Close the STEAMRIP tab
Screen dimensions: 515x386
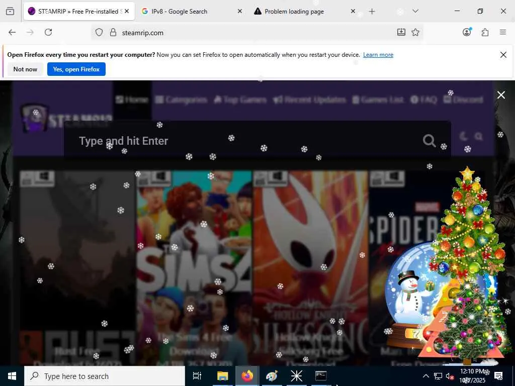(x=127, y=11)
